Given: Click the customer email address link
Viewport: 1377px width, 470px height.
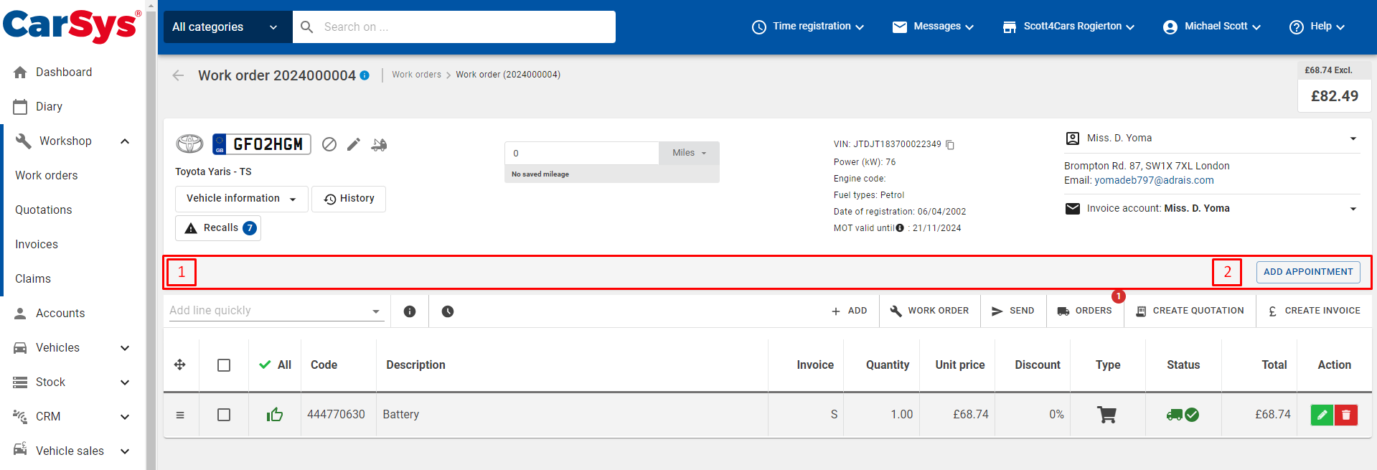Looking at the screenshot, I should pyautogui.click(x=1154, y=180).
